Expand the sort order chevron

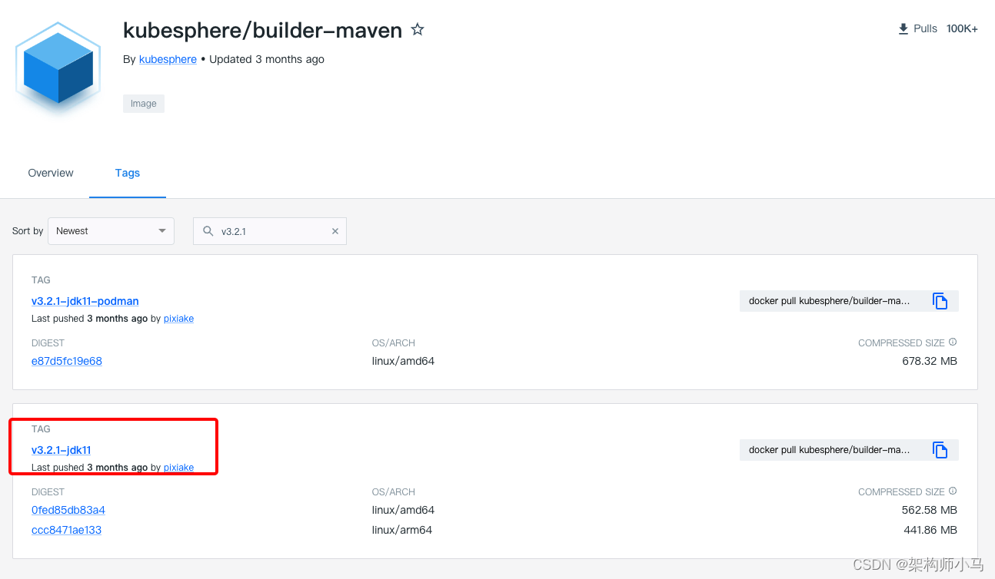pos(162,230)
